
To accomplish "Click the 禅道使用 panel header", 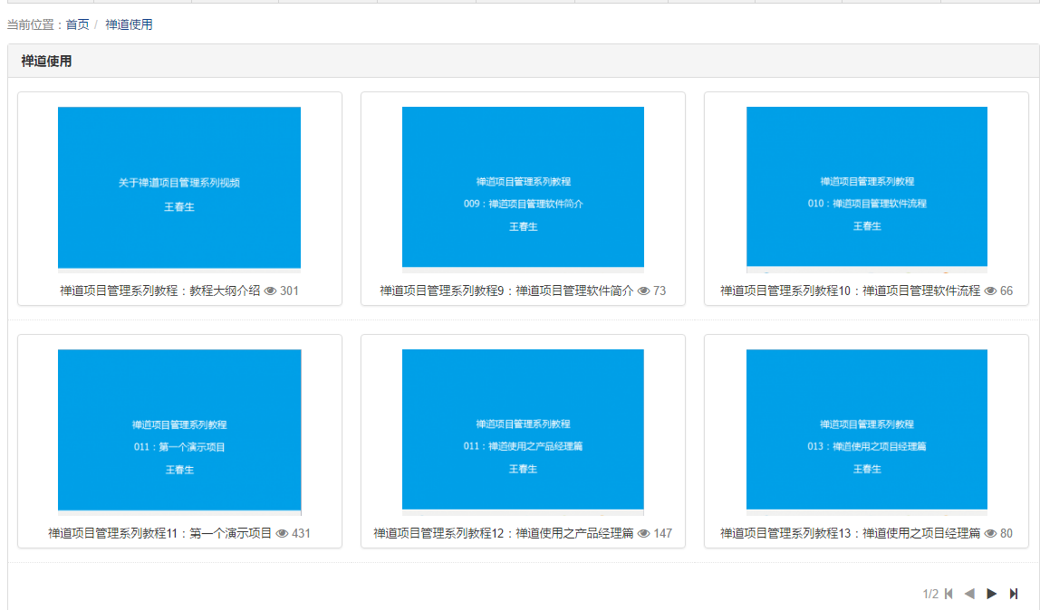I will tap(47, 62).
